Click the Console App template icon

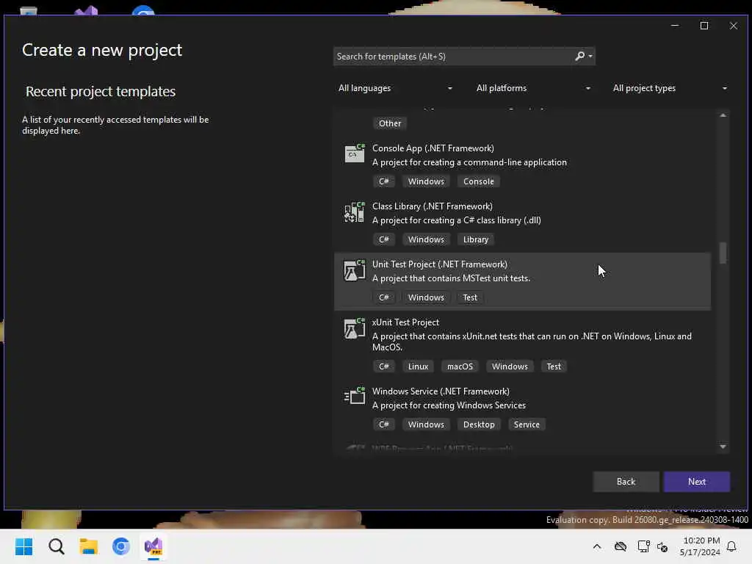355,153
